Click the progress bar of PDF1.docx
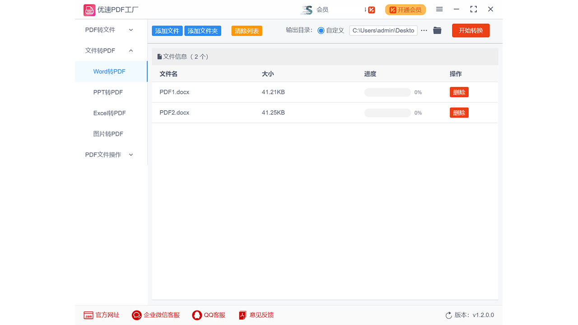The image size is (578, 325). click(387, 92)
